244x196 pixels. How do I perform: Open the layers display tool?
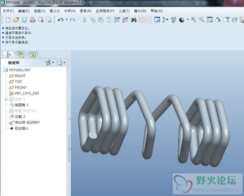click(x=235, y=20)
